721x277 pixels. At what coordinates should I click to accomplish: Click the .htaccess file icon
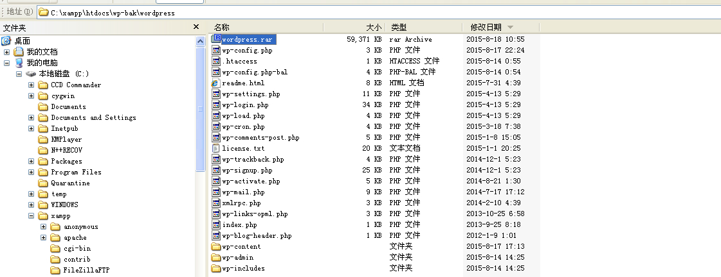click(x=217, y=62)
